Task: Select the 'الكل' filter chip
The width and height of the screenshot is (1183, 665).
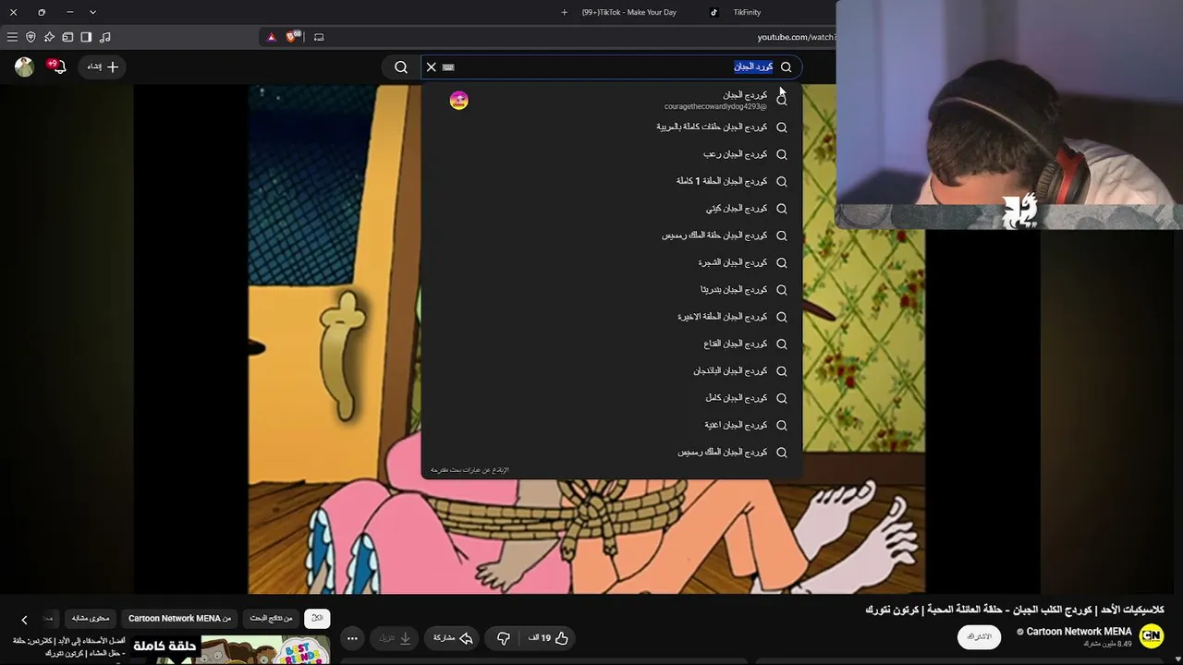Action: (x=317, y=619)
